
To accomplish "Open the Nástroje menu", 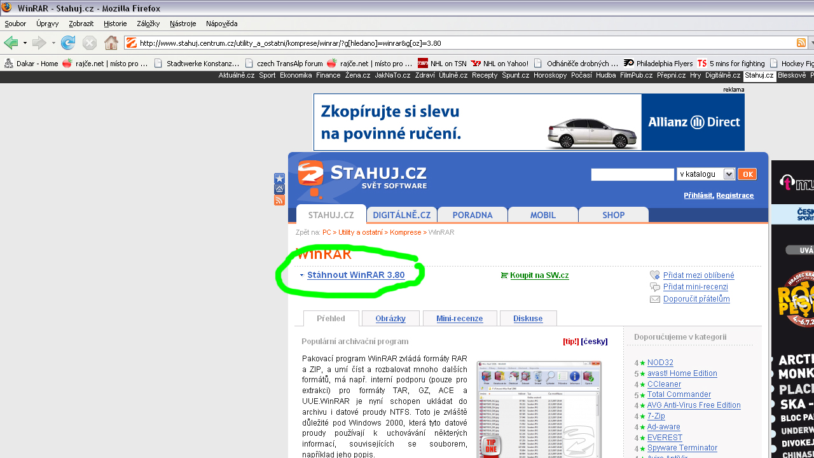I will pos(183,24).
